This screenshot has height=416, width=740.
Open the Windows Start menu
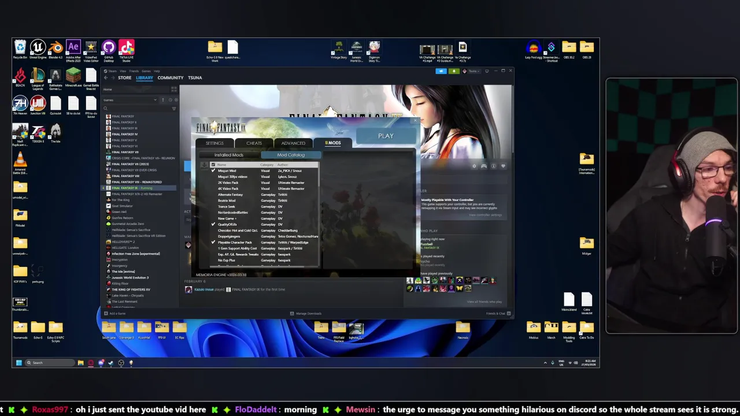18,363
